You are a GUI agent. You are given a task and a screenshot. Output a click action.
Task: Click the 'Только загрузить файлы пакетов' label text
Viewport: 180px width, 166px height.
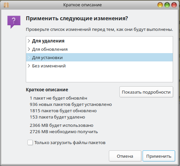(x=70, y=143)
